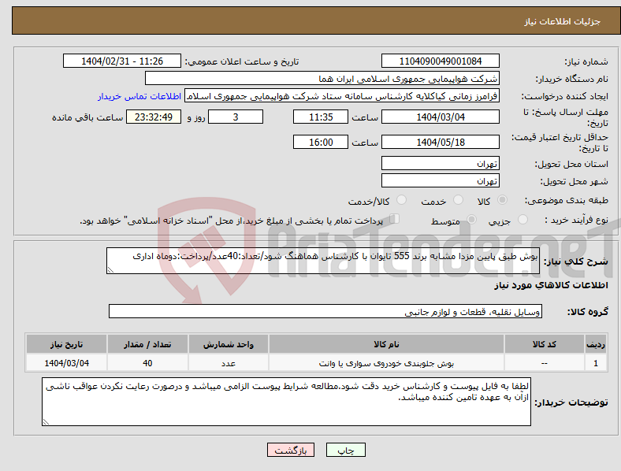The height and width of the screenshot is (471, 621).
Task: Click the چاپ print button
Action: 346,450
